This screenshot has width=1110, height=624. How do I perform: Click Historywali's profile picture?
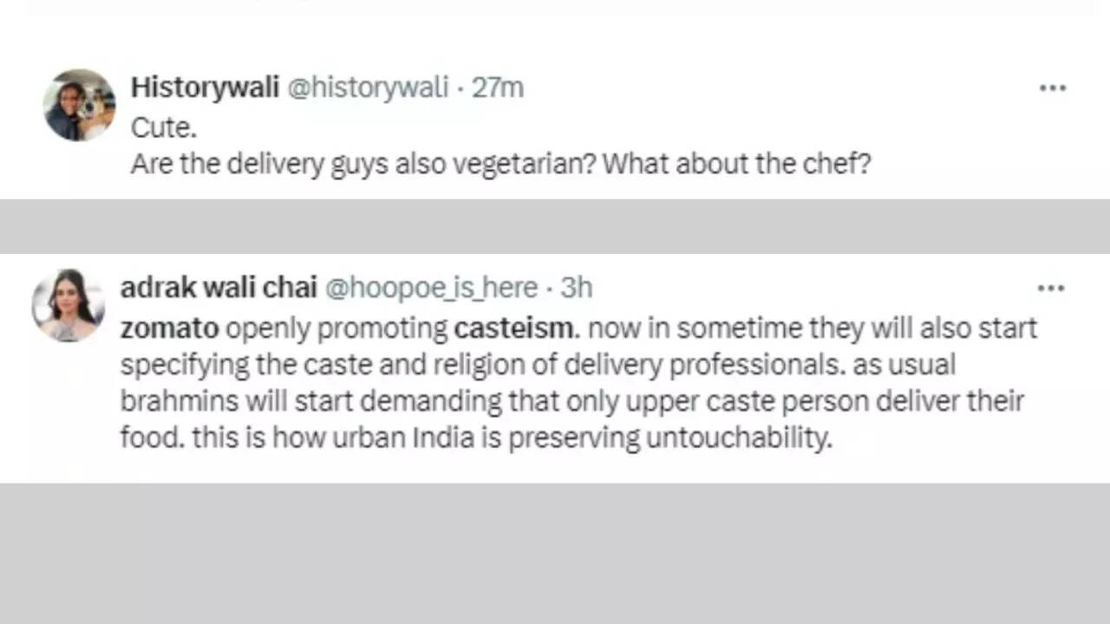(79, 106)
